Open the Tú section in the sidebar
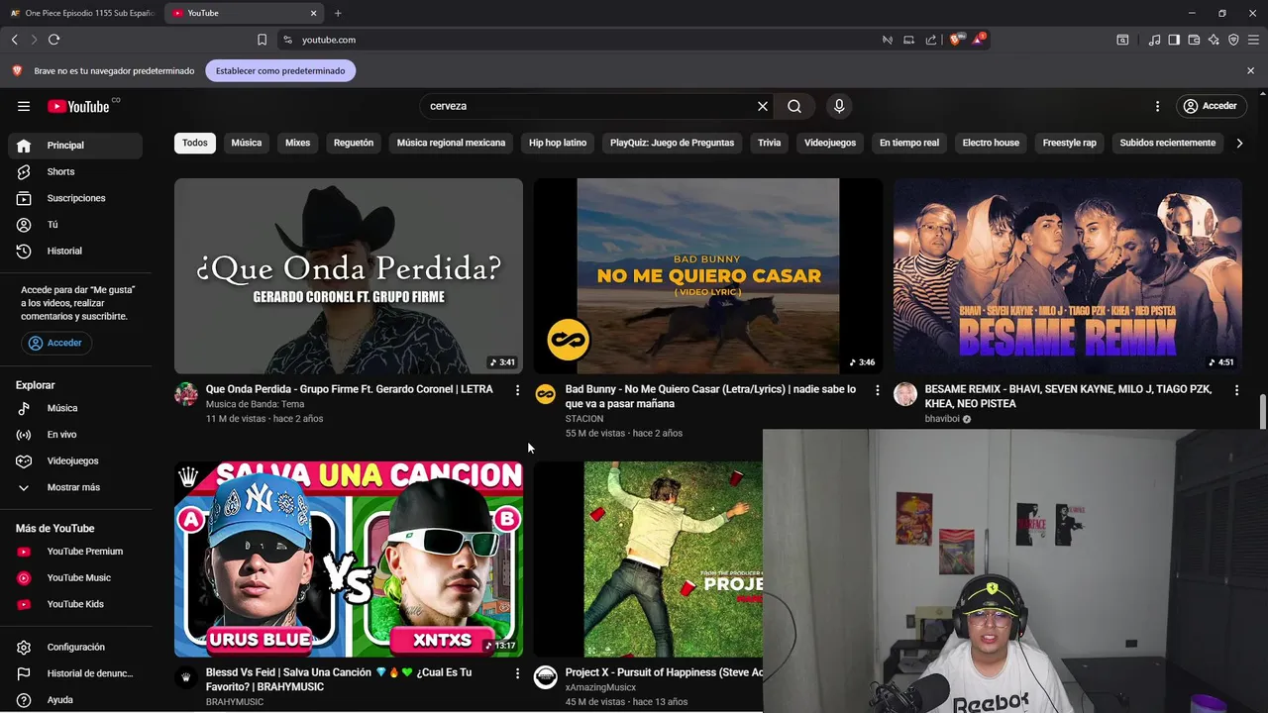Image resolution: width=1268 pixels, height=713 pixels. (x=75, y=225)
